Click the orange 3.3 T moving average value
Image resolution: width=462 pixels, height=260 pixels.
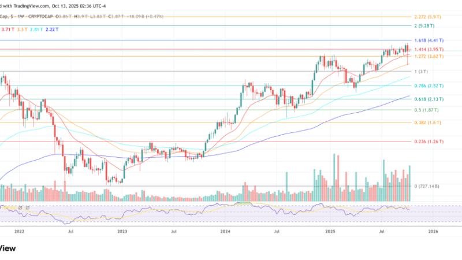pos(23,29)
